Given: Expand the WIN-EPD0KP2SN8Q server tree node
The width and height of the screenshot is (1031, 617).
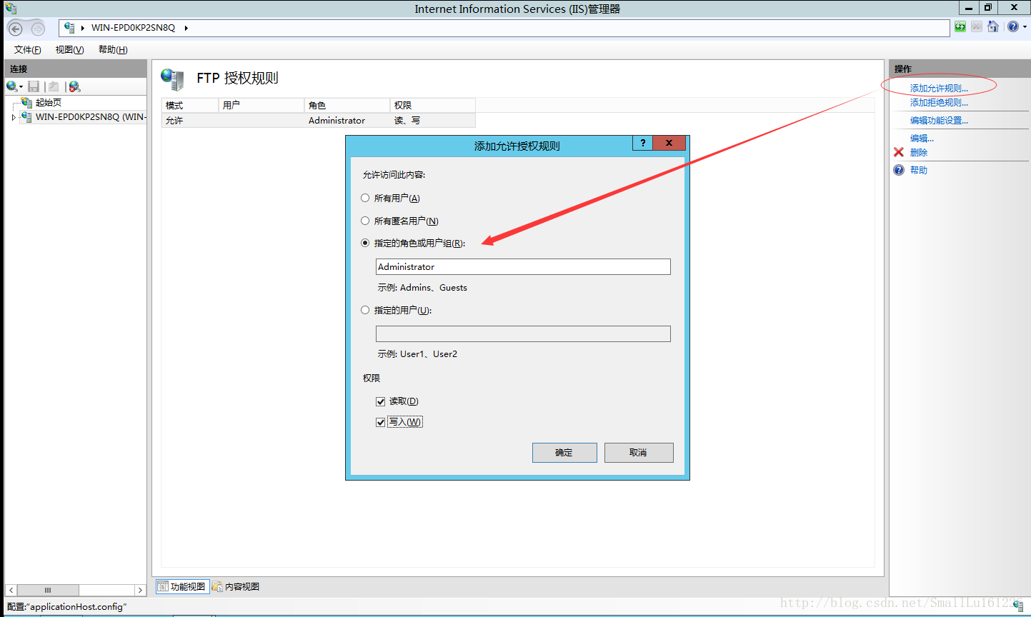Looking at the screenshot, I should pos(14,117).
